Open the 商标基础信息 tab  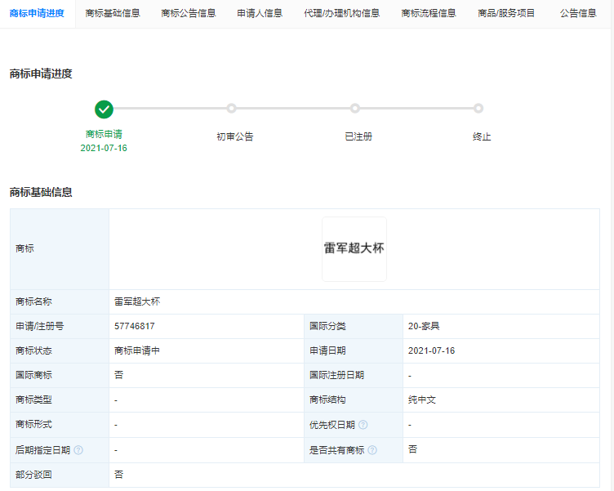point(113,13)
